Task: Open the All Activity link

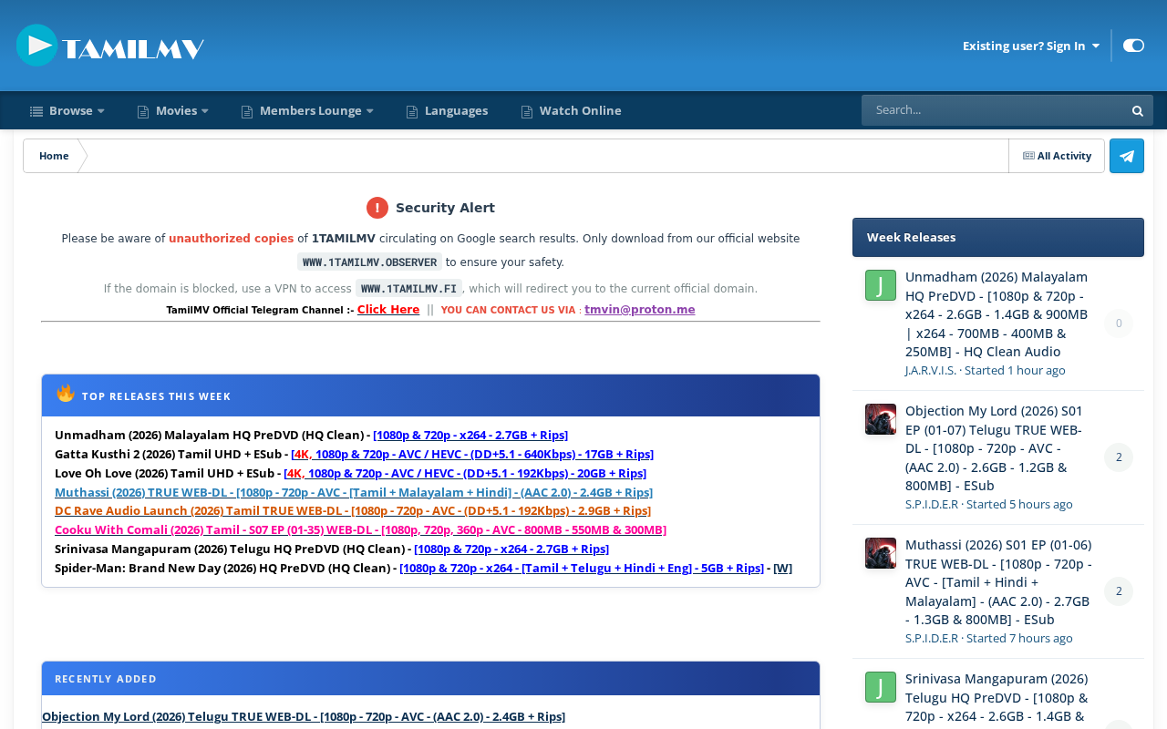Action: click(1057, 156)
